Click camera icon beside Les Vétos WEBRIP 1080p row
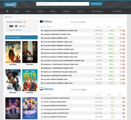131x120 pixels. 42,83
